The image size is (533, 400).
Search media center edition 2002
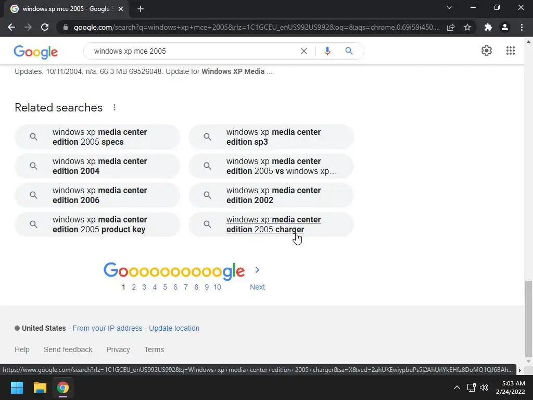[x=271, y=195]
